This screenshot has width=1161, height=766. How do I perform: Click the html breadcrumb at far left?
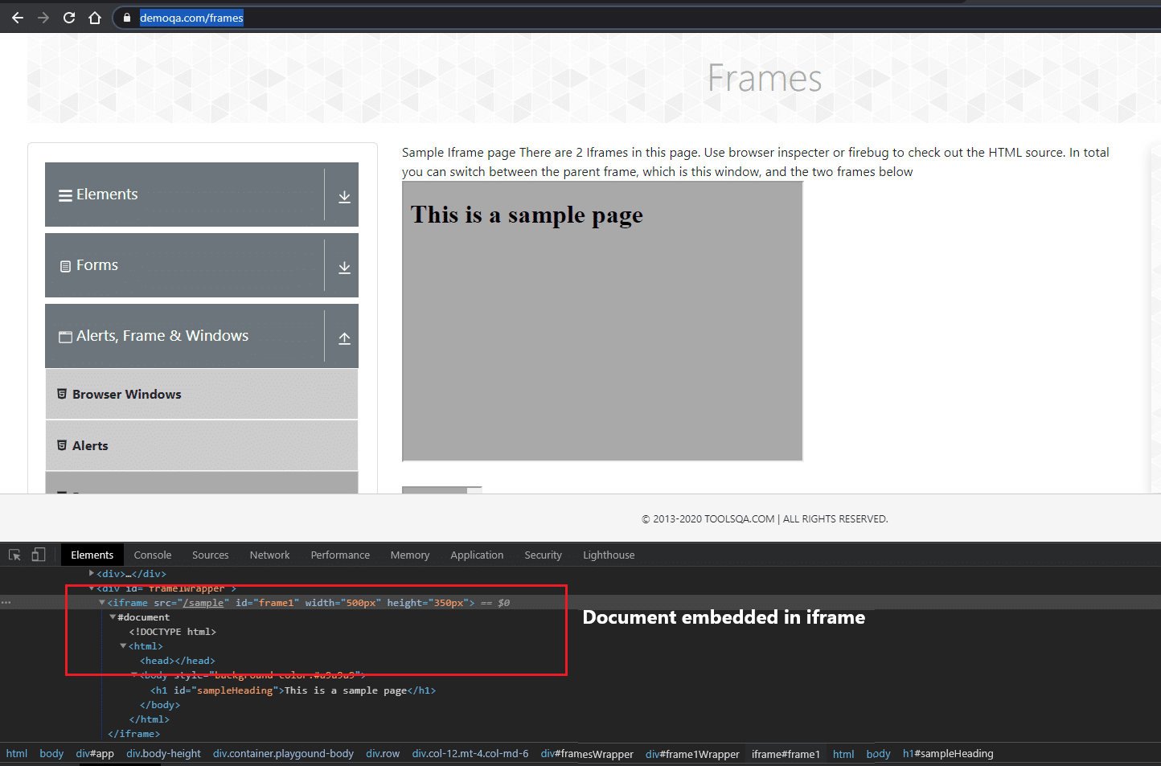point(17,753)
